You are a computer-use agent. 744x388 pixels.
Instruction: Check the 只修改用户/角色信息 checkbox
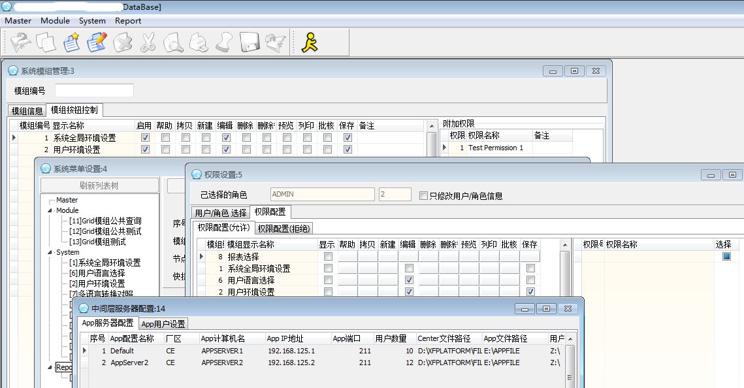[424, 195]
